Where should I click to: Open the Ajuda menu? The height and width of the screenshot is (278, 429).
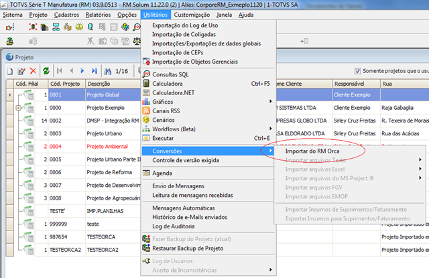point(246,15)
